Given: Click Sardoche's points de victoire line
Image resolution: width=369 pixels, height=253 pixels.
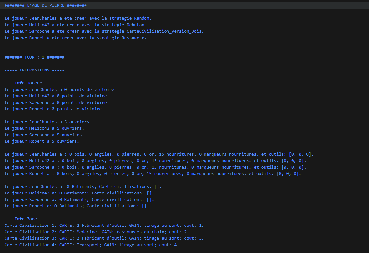Looking at the screenshot, I should click(55, 103).
